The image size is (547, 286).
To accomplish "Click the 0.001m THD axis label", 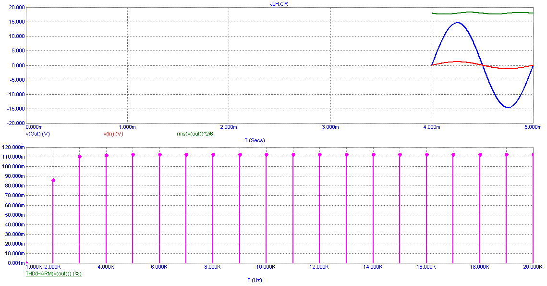I will click(16, 263).
